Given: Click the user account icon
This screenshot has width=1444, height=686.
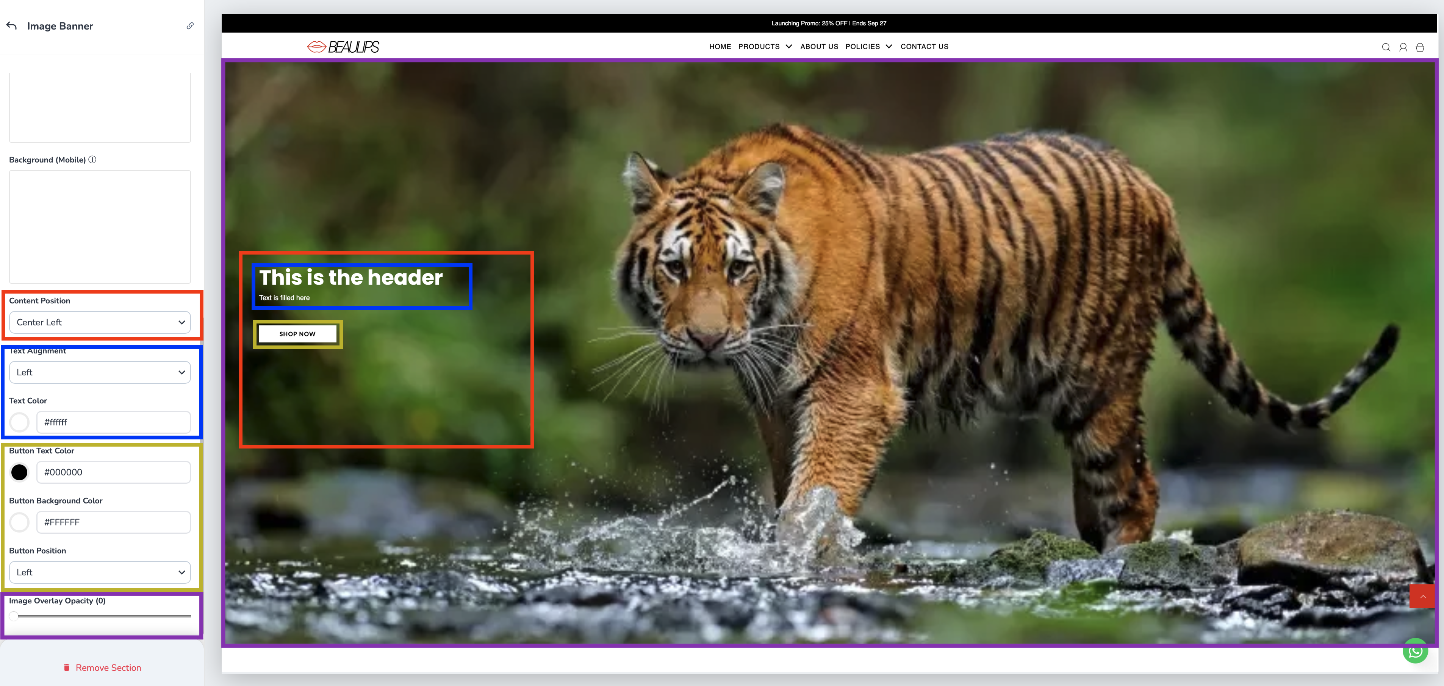Looking at the screenshot, I should [1403, 47].
